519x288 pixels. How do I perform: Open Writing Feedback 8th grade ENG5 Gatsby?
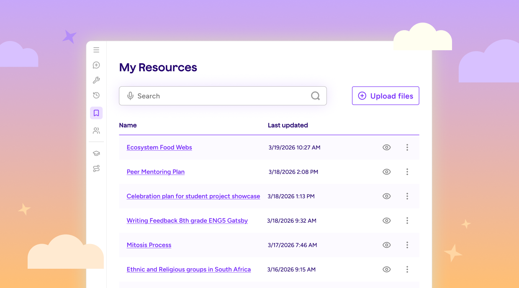point(187,221)
